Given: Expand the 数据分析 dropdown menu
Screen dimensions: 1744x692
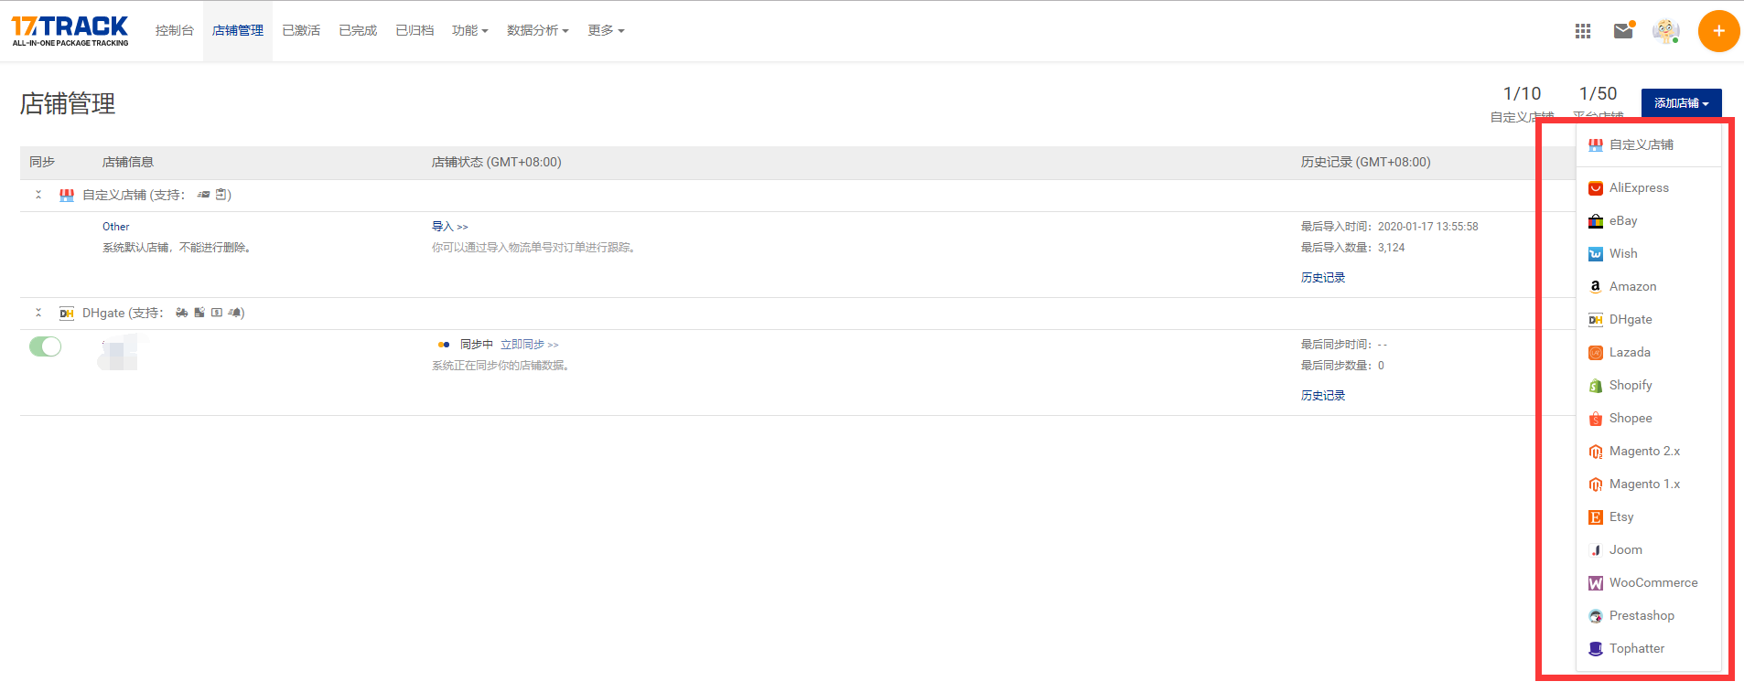Looking at the screenshot, I should pyautogui.click(x=538, y=31).
